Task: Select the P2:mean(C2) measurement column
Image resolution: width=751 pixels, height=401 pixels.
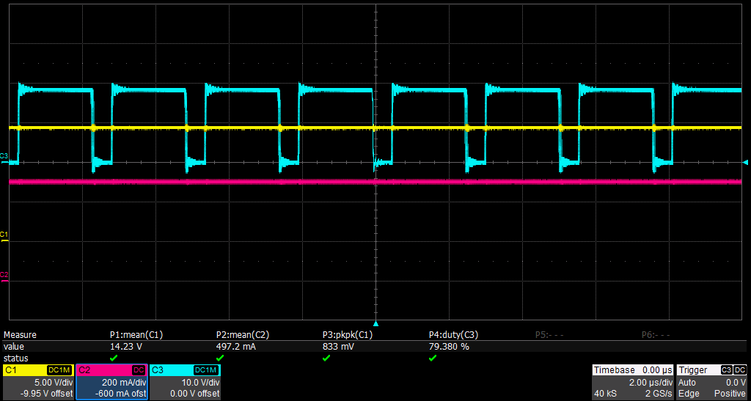Action: click(x=243, y=336)
